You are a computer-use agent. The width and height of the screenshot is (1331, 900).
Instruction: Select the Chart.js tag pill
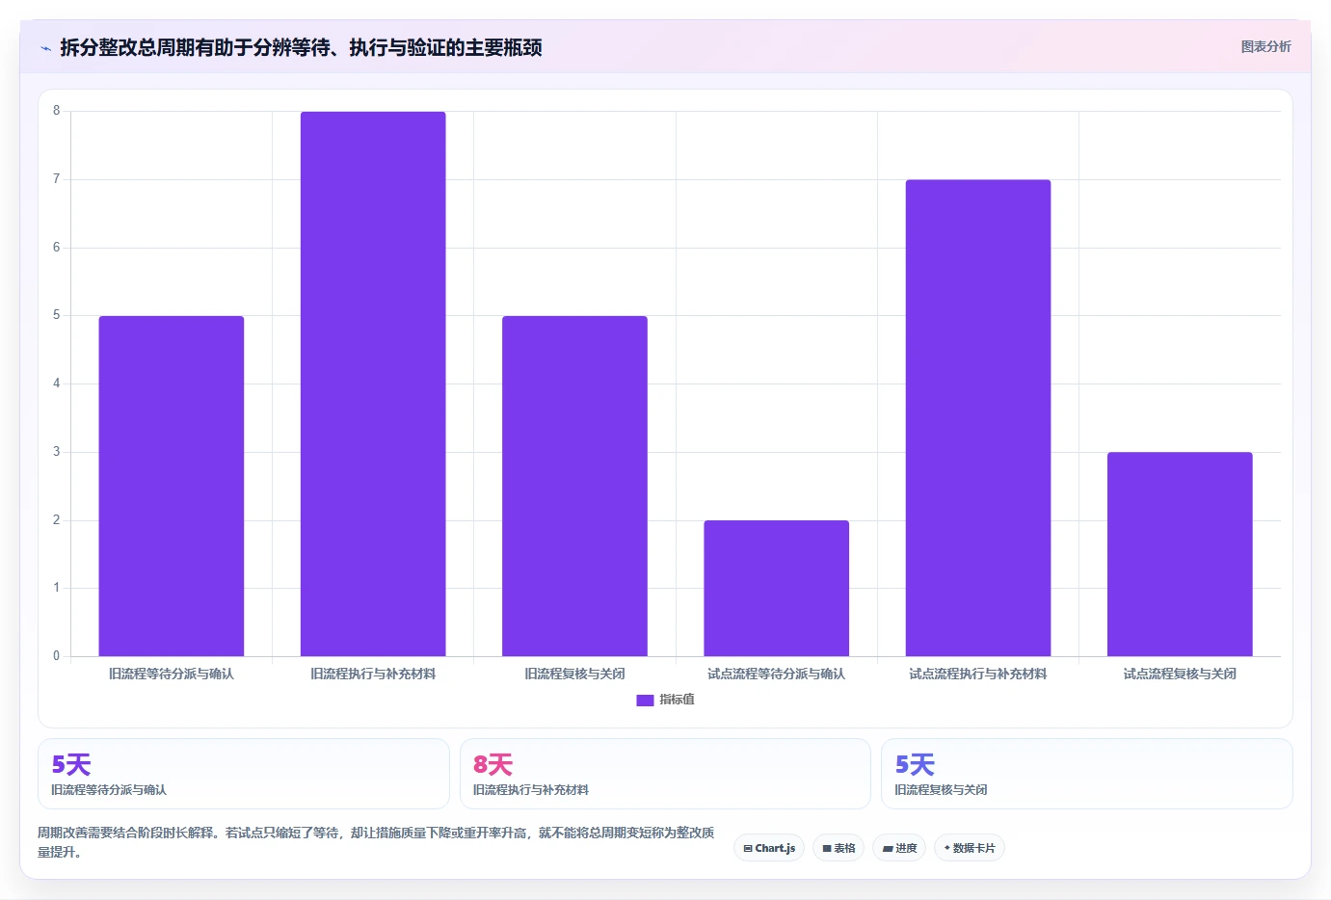[x=769, y=848]
